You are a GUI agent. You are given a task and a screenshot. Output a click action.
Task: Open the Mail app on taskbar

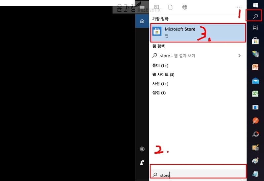pyautogui.click(x=255, y=81)
